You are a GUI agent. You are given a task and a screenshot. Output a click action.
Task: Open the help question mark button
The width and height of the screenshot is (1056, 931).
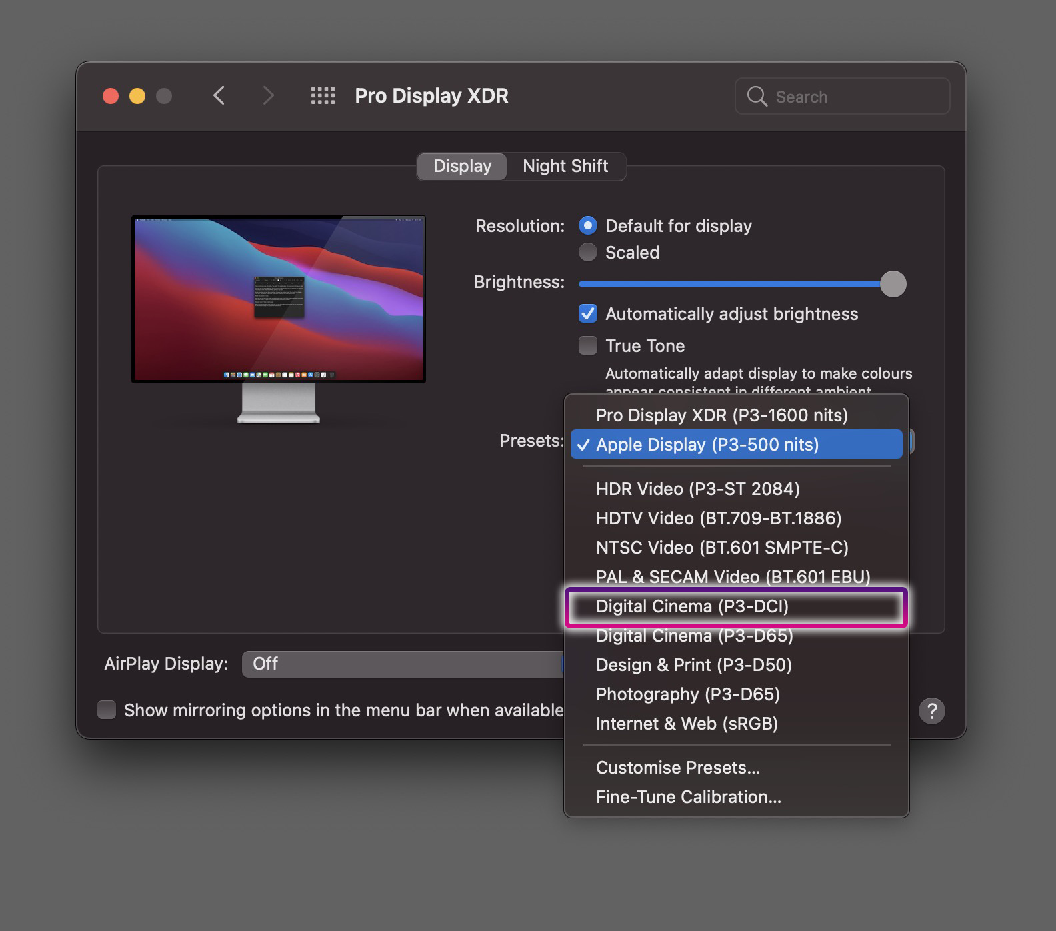(931, 710)
